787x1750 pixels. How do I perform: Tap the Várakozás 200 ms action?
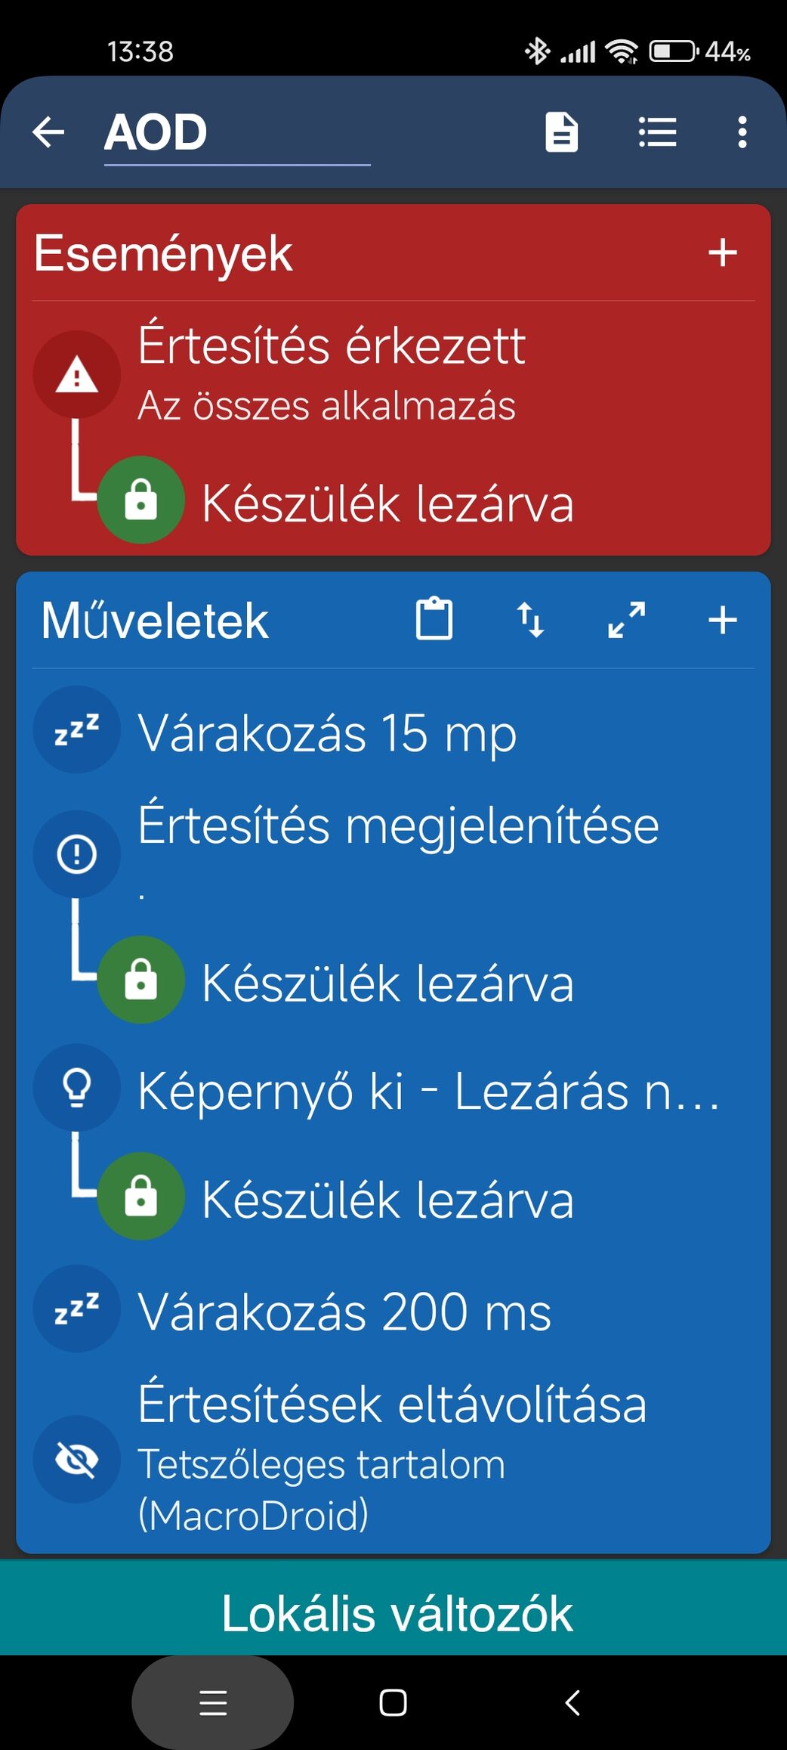coord(393,1309)
